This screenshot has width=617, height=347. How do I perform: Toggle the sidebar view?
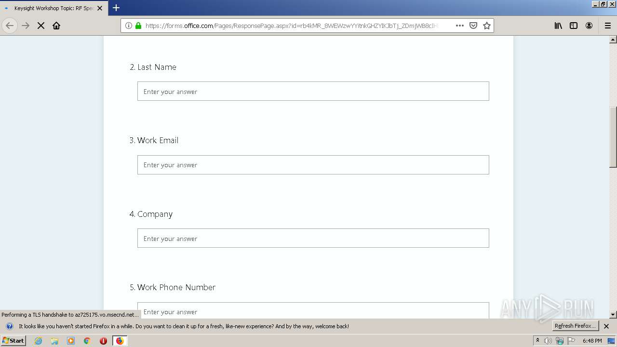tap(574, 26)
